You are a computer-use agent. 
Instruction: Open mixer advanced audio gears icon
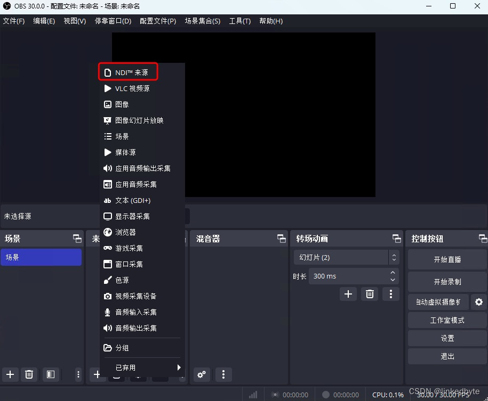pyautogui.click(x=202, y=374)
